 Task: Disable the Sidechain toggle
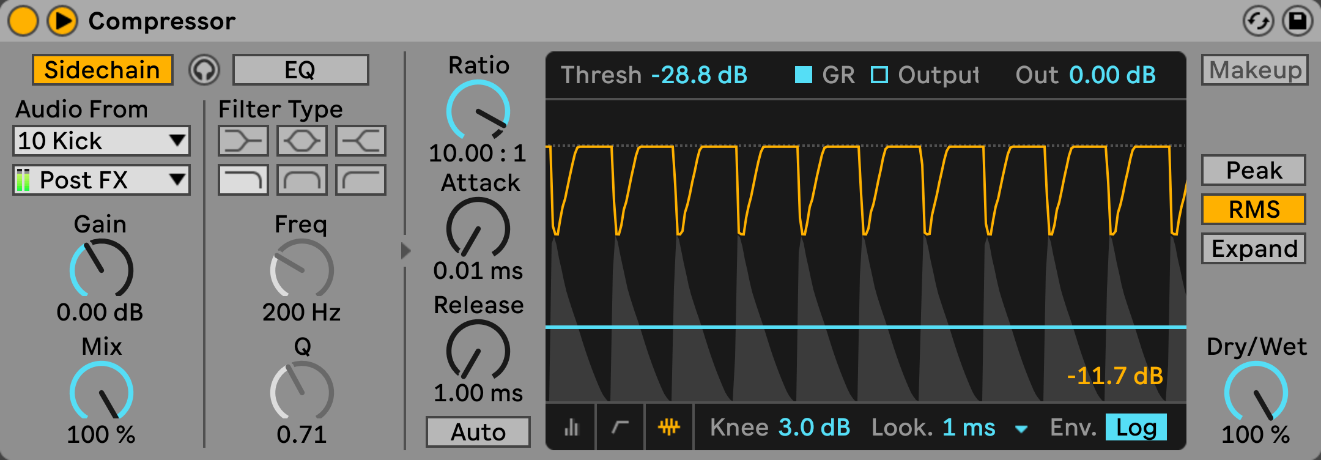coord(102,70)
